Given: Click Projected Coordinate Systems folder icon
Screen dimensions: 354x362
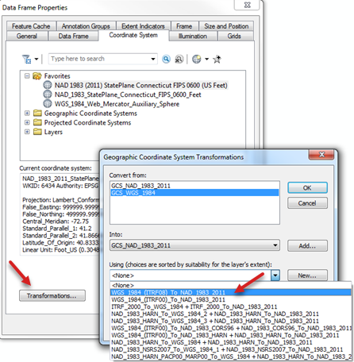Looking at the screenshot, I should [x=37, y=122].
